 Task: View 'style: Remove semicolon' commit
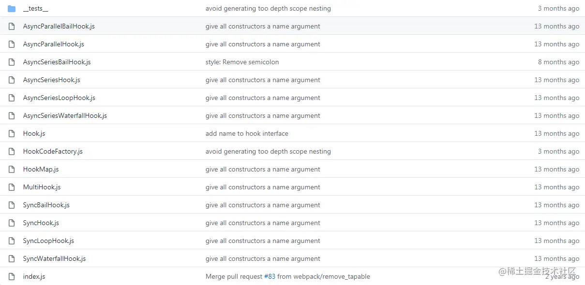click(242, 62)
